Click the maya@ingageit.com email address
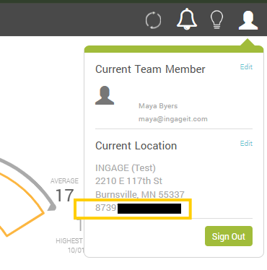 tap(173, 119)
